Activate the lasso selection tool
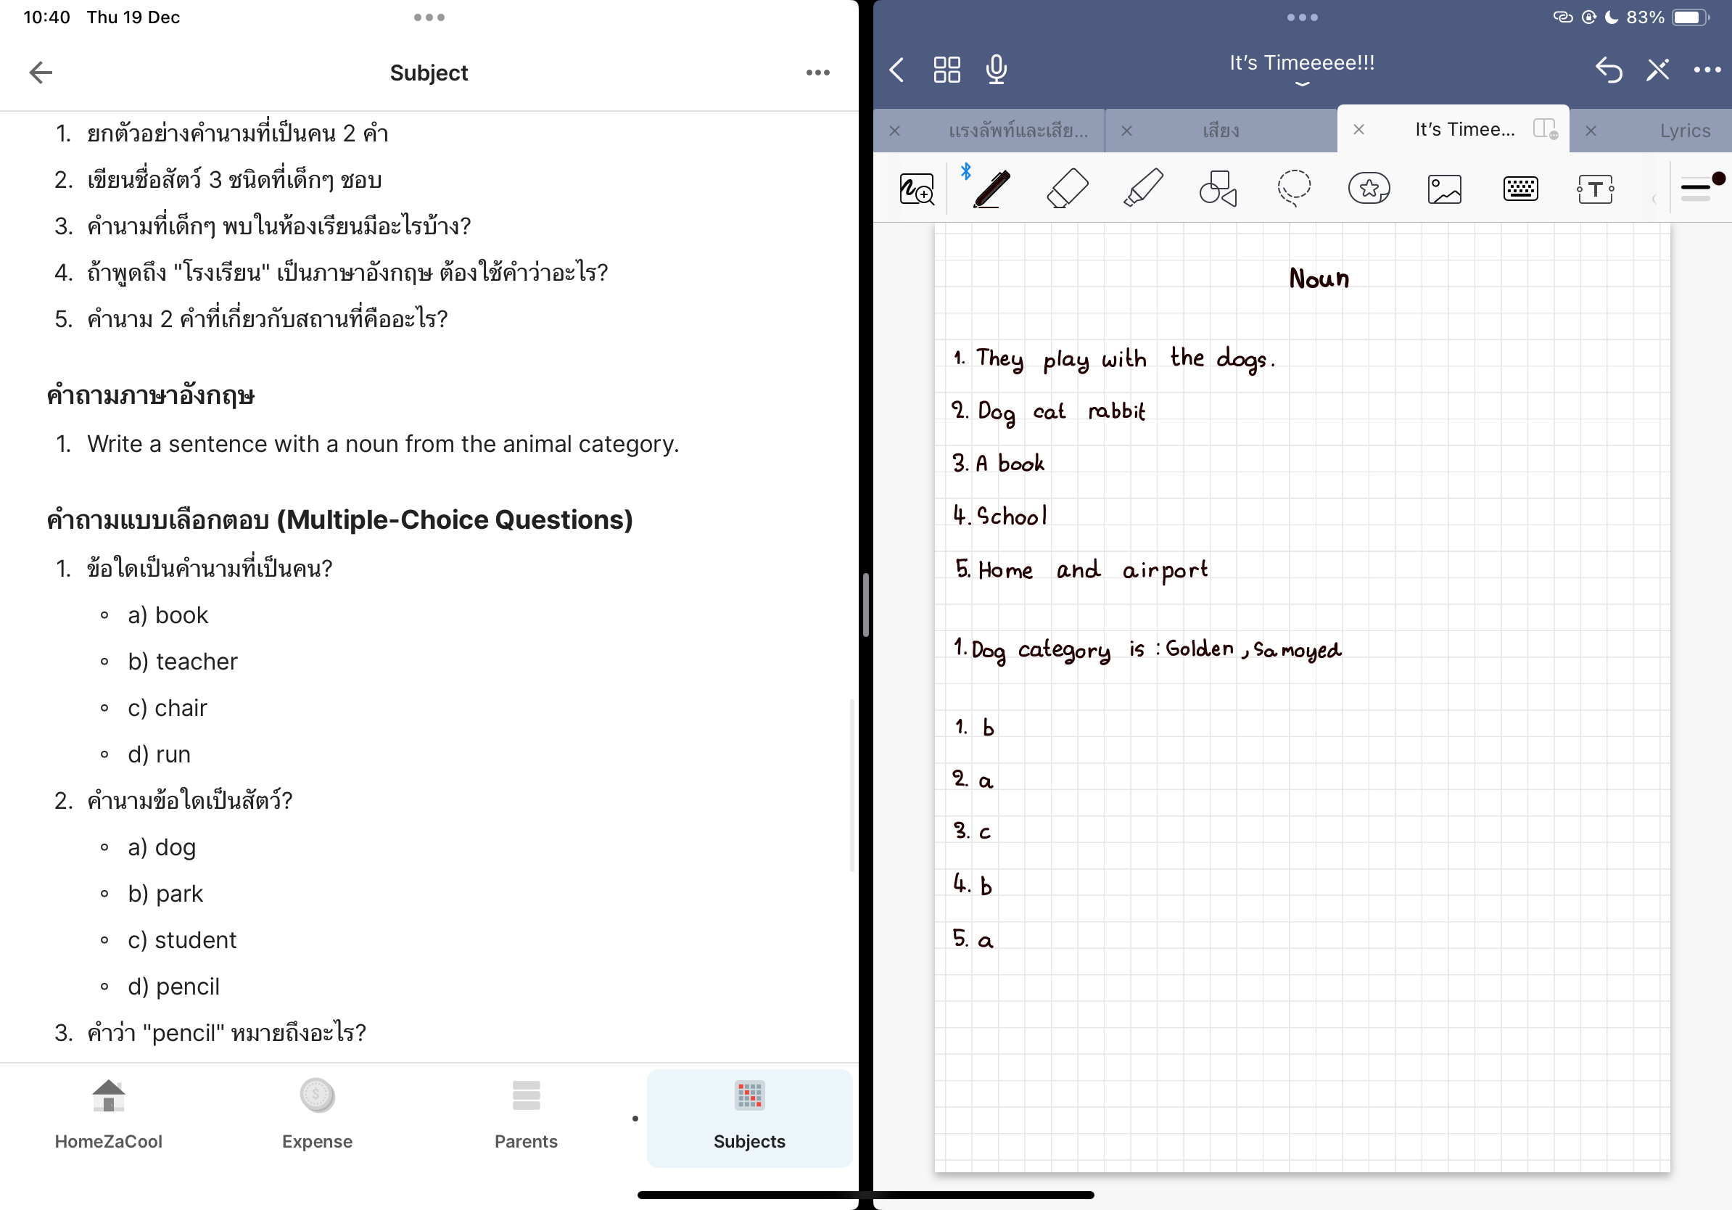 tap(1293, 189)
